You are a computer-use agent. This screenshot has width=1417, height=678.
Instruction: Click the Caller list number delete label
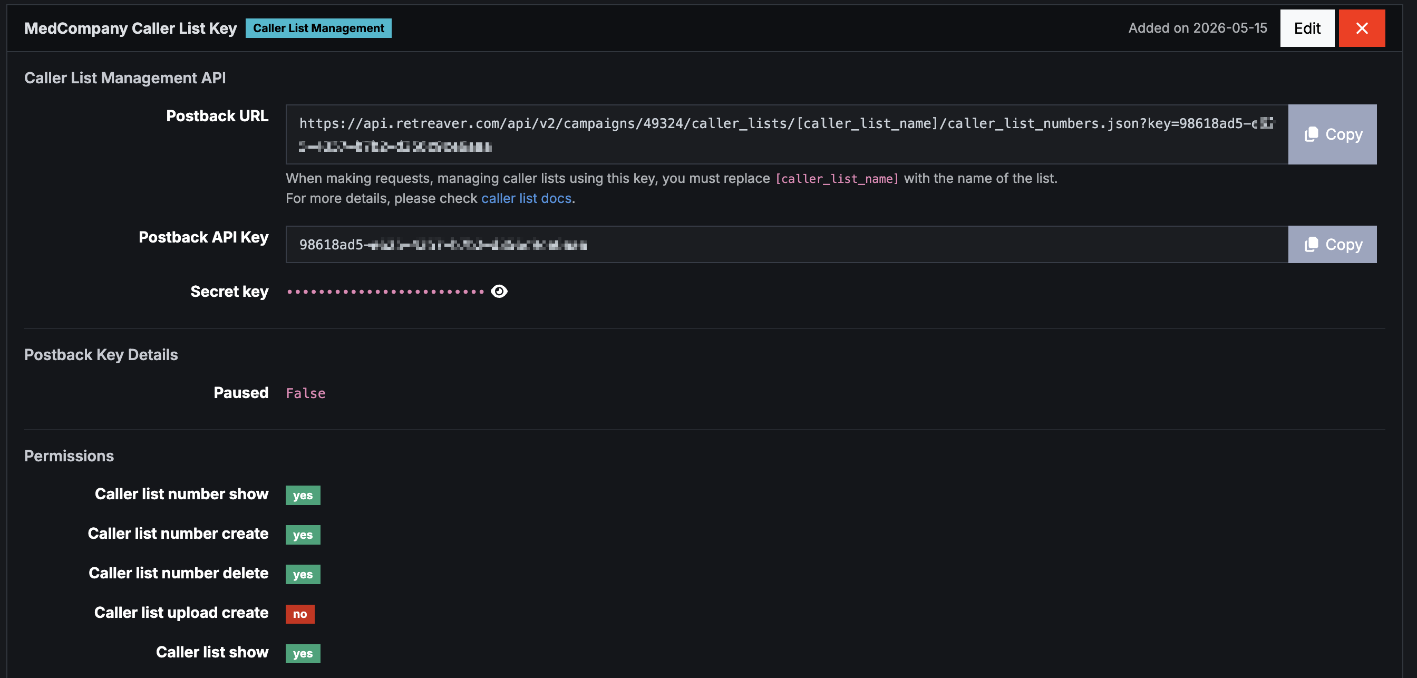pyautogui.click(x=179, y=573)
